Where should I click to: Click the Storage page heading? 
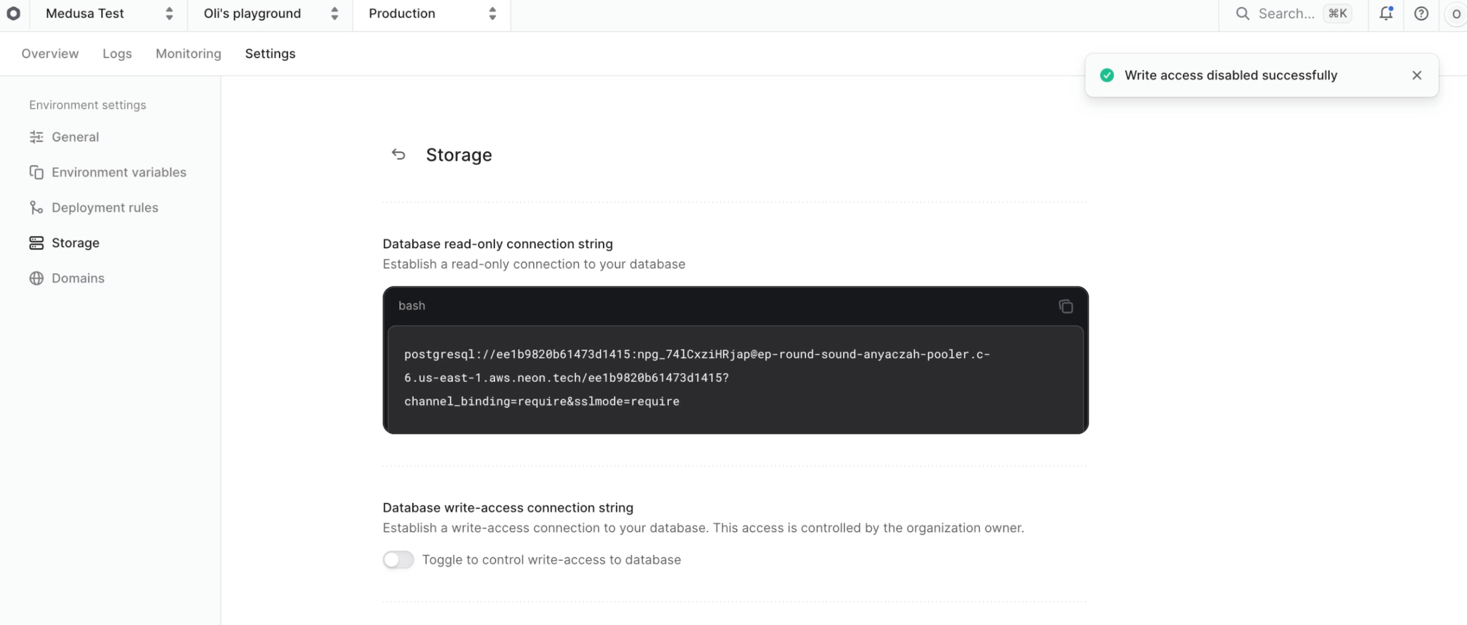point(459,155)
